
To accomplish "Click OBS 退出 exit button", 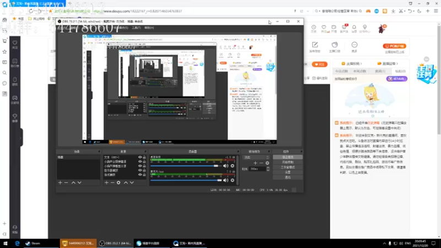I will coord(287,177).
